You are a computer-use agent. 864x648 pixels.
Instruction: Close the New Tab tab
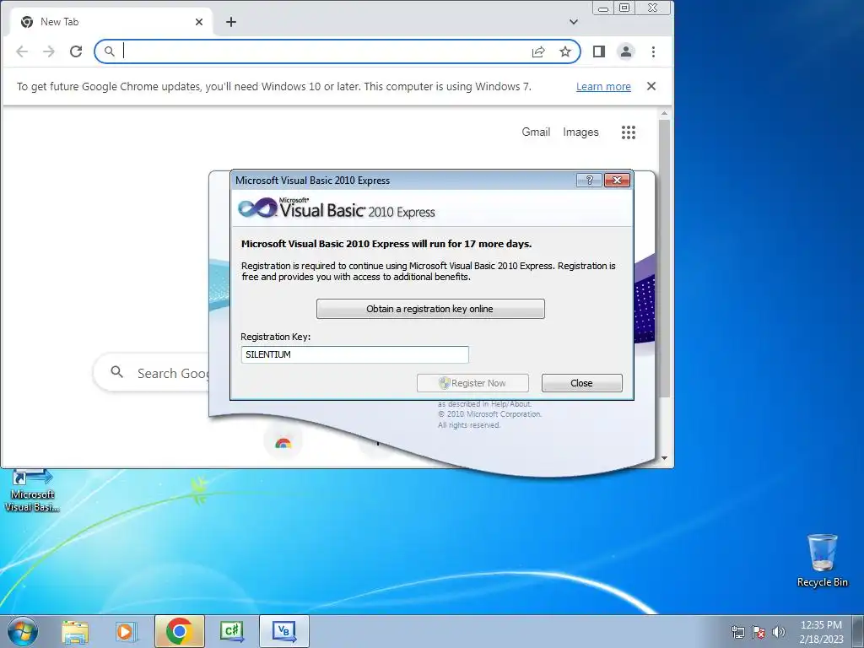pyautogui.click(x=199, y=22)
